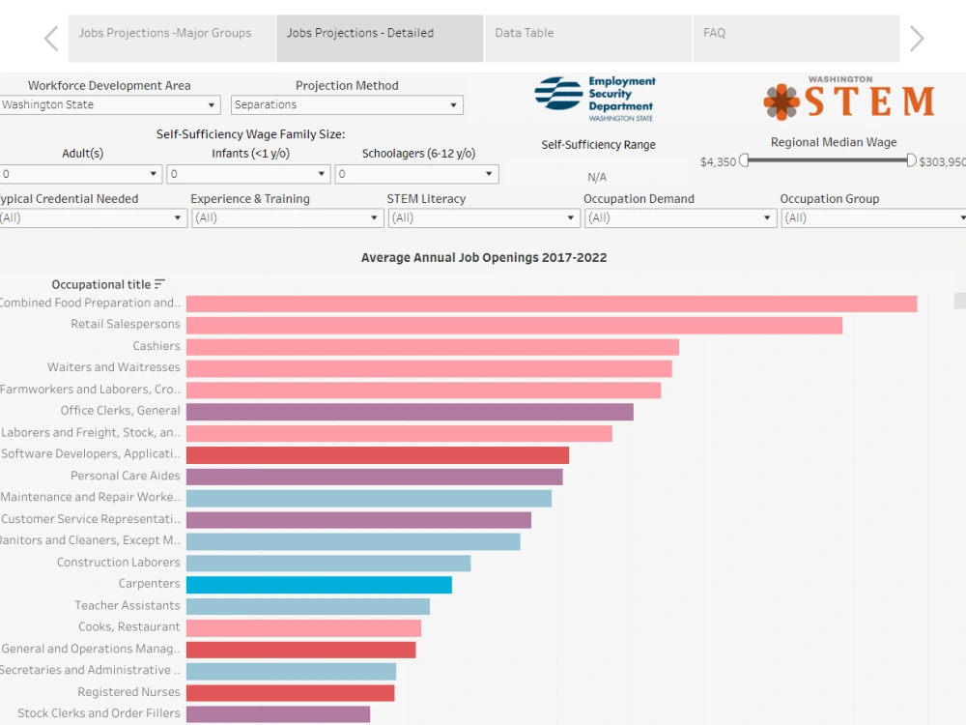
Task: Click the 'Retail Salespersons' row label
Action: 125,324
